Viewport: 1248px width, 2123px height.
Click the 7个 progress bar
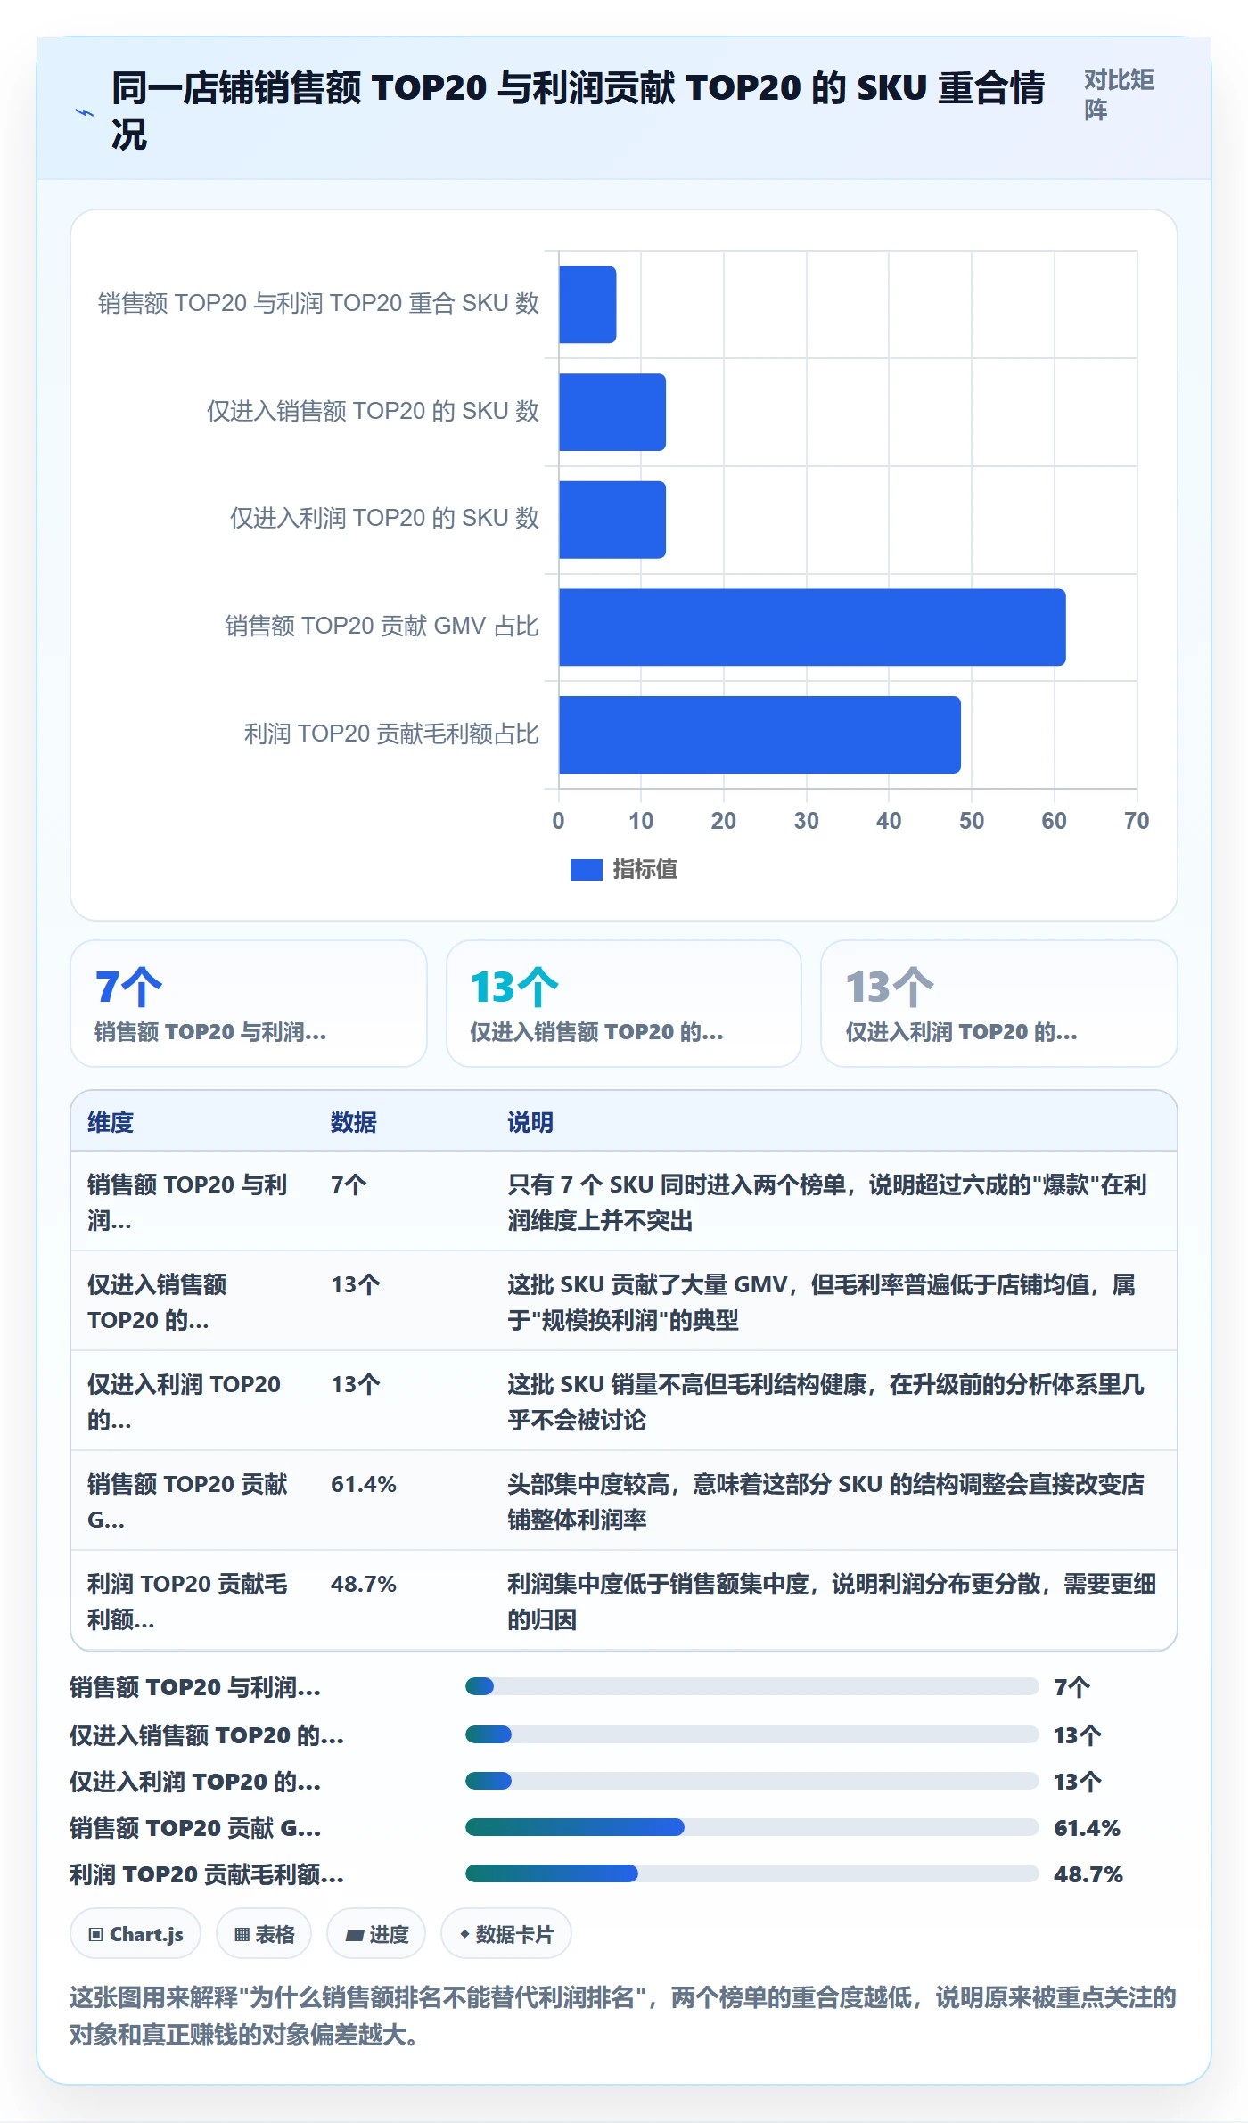(751, 1686)
